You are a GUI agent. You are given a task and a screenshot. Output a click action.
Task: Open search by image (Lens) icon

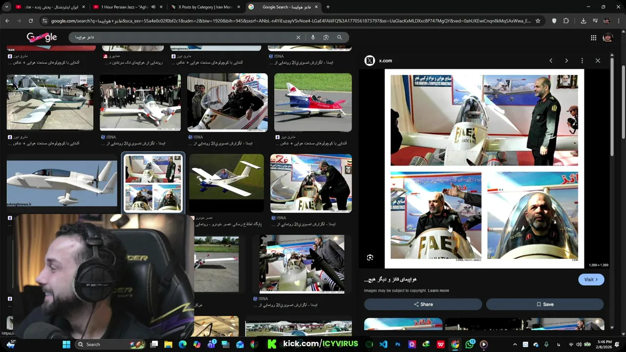pos(326,37)
